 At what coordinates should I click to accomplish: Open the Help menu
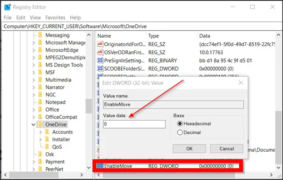coord(75,17)
